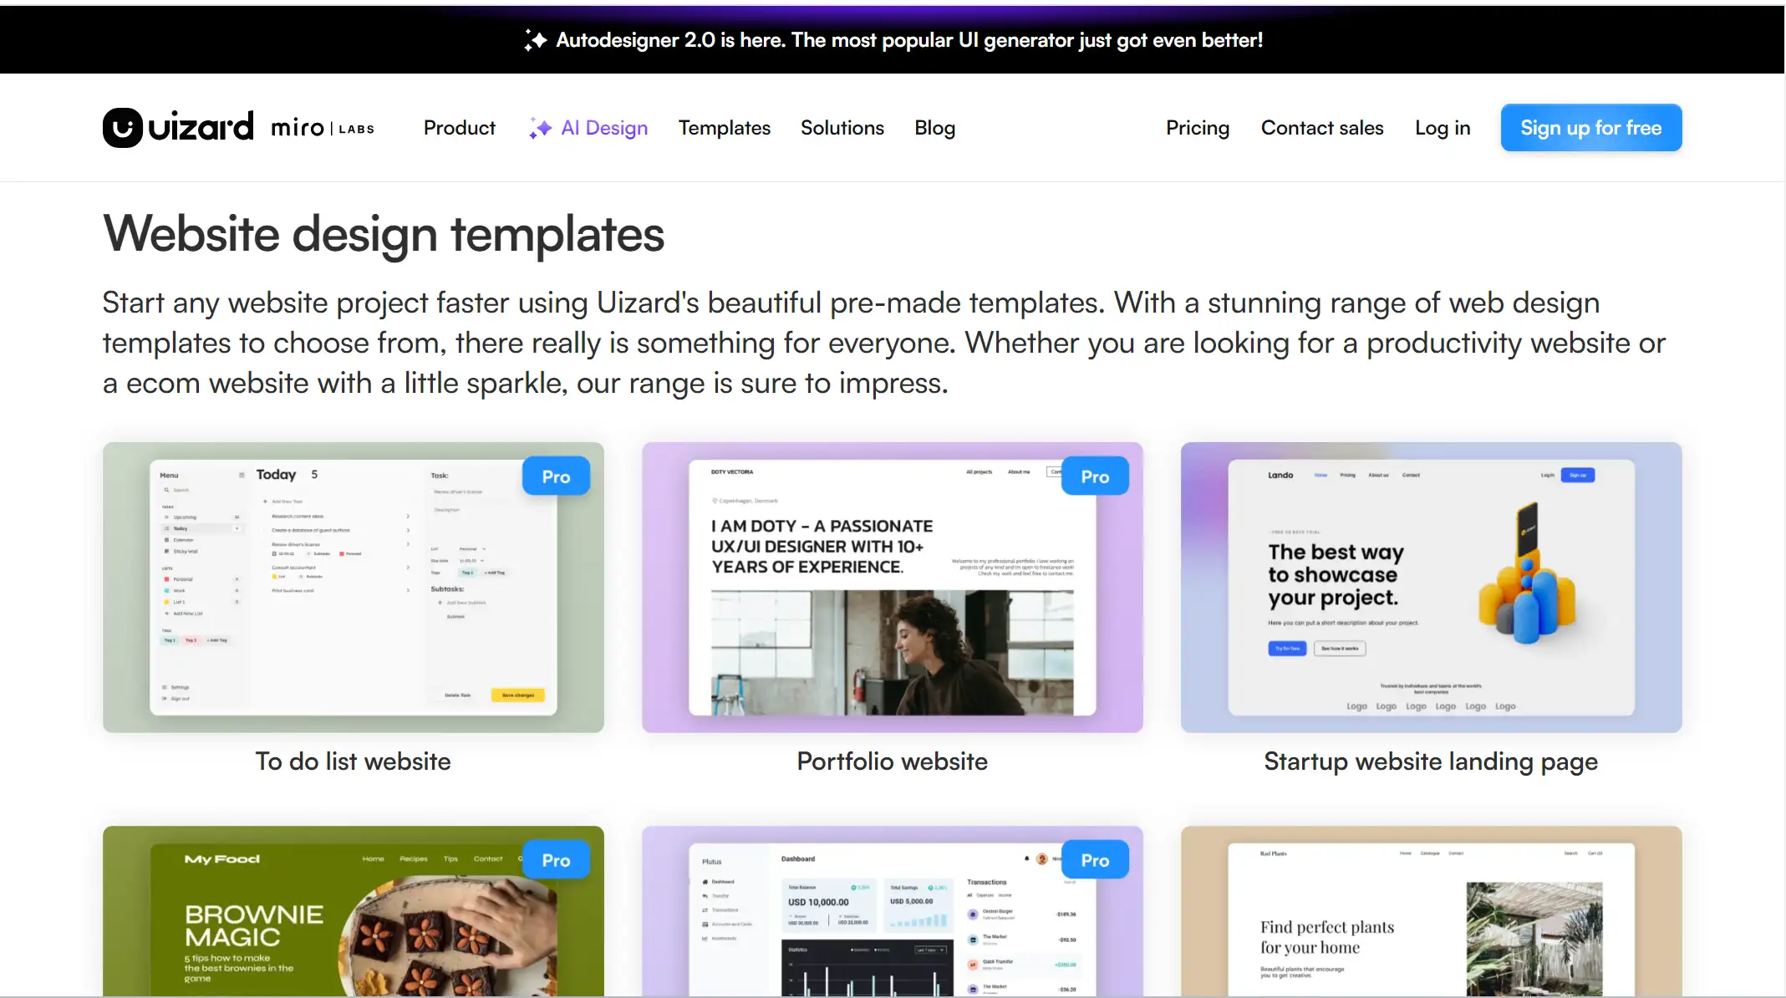Click the Pro badge on the Brownie Magic template
The width and height of the screenshot is (1786, 998).
[x=555, y=858]
